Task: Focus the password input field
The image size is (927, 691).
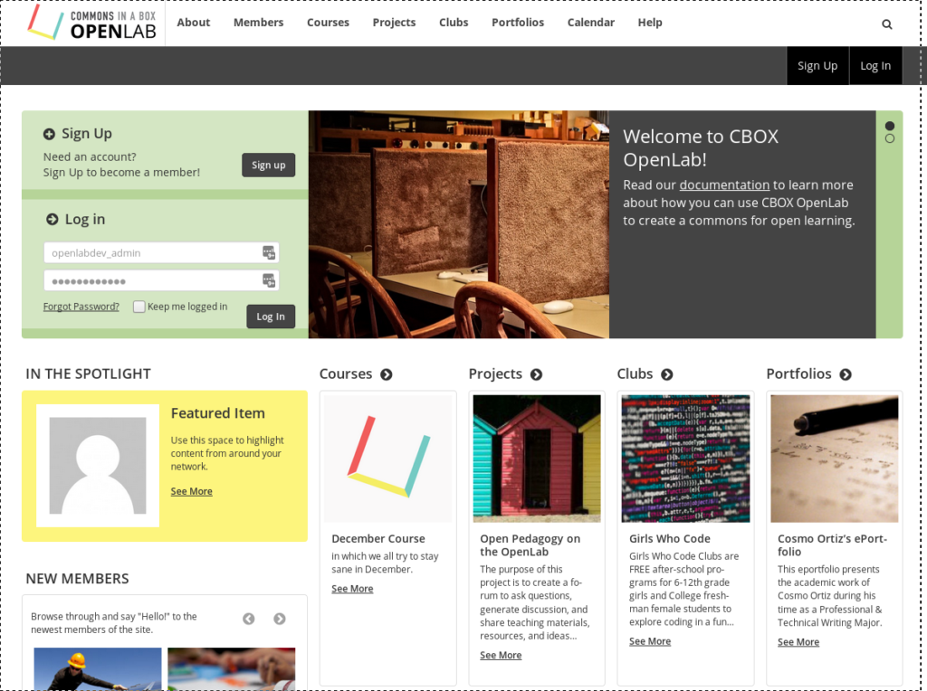Action: (161, 280)
